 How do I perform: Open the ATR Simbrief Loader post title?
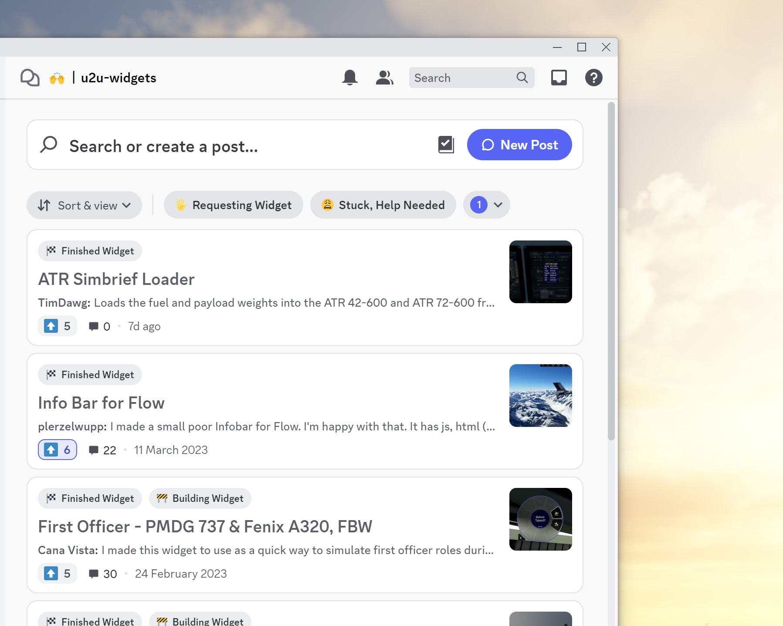coord(116,279)
